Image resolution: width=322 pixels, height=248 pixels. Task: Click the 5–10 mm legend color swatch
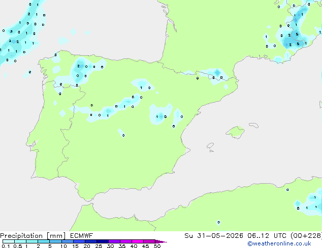pos(55,241)
